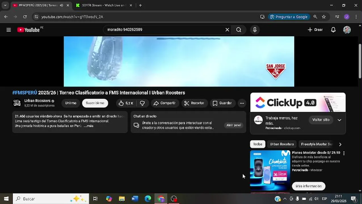Run search with the magnifier button
The height and width of the screenshot is (204, 362).
tap(239, 30)
